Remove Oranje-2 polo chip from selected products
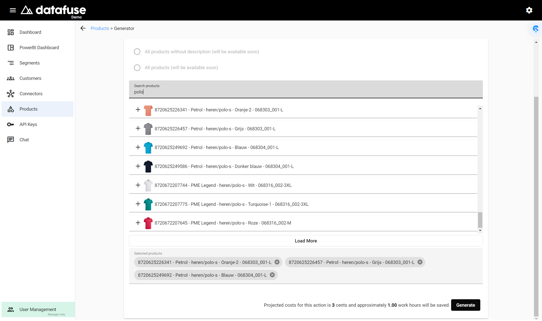Viewport: 542px width, 321px height. click(277, 262)
